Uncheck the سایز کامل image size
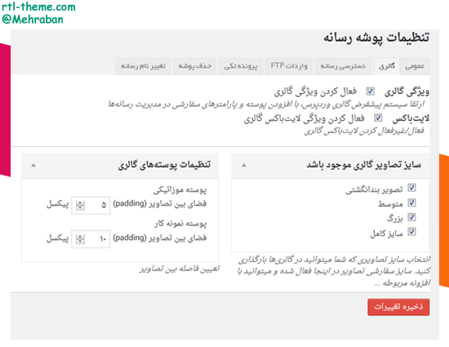Image resolution: width=449 pixels, height=347 pixels. point(411,231)
